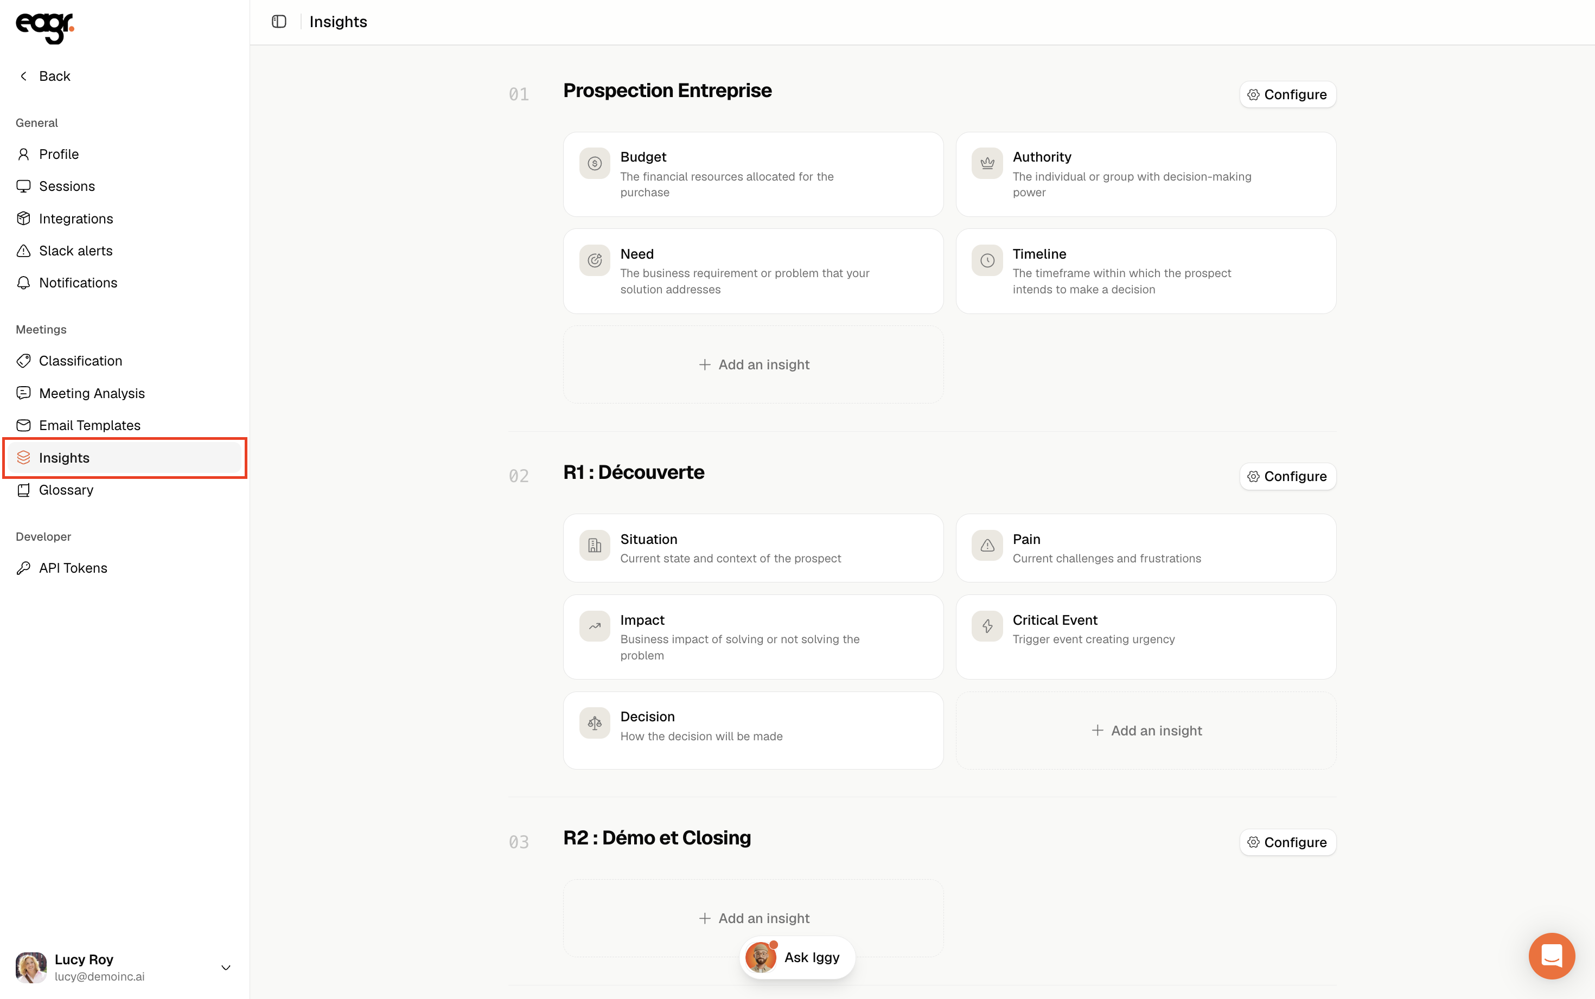
Task: Click the Pain warning triangle icon
Action: pos(987,545)
